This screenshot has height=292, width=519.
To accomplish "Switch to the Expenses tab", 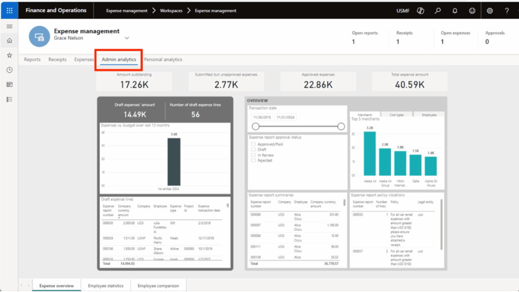I will point(84,59).
